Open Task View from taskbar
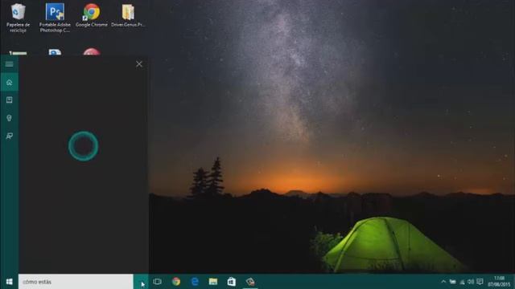The width and height of the screenshot is (515, 289). tap(158, 282)
